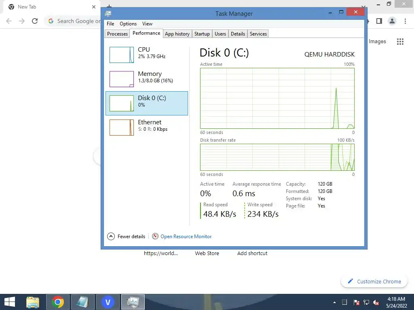Minimize the Task Manager window
This screenshot has width=414, height=310.
pyautogui.click(x=330, y=12)
